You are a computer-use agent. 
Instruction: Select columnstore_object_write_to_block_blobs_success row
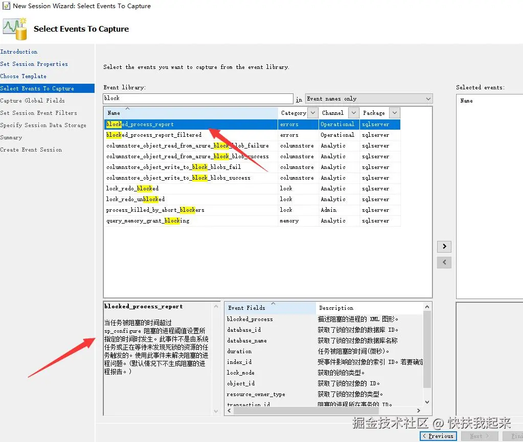click(252, 178)
